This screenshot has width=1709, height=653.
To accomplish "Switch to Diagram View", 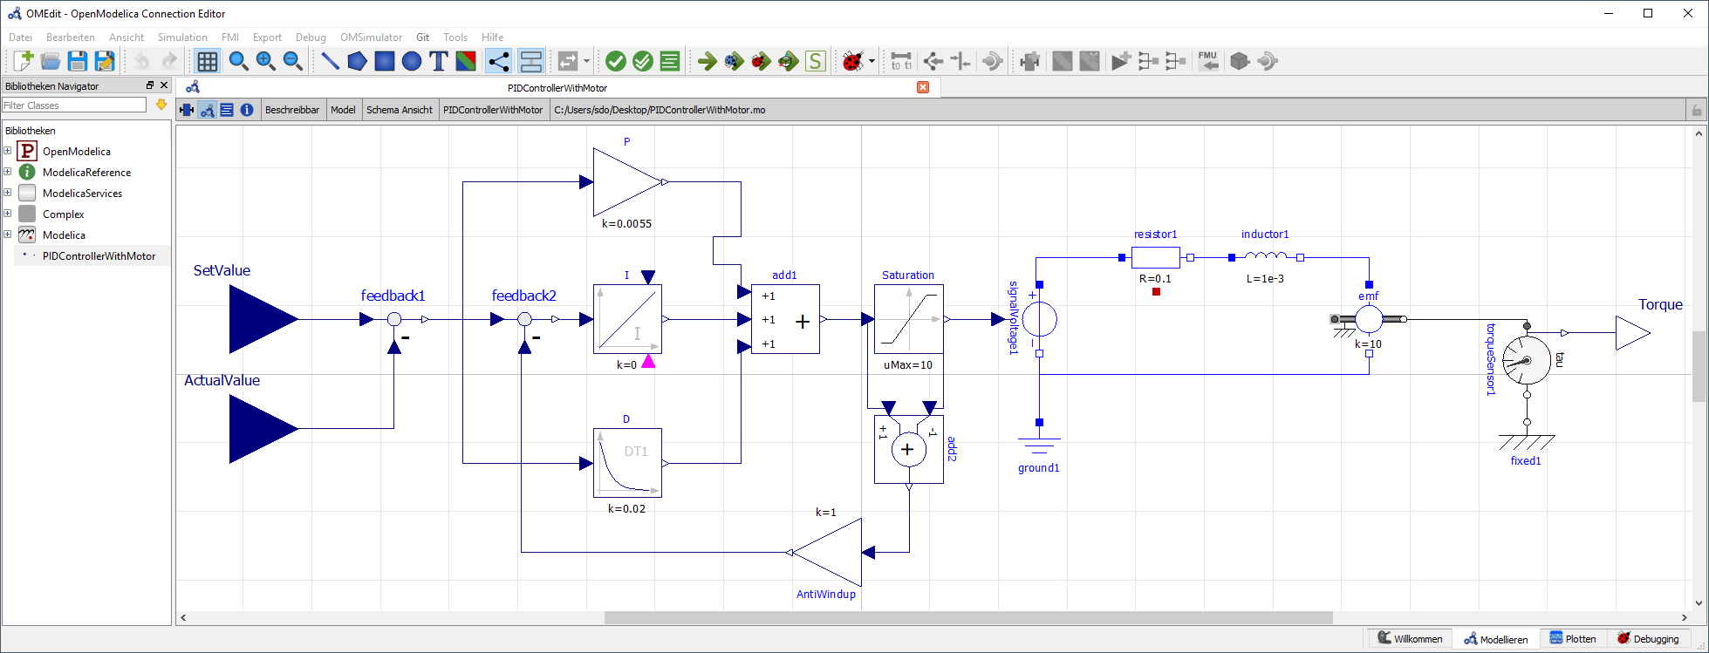I will point(207,110).
